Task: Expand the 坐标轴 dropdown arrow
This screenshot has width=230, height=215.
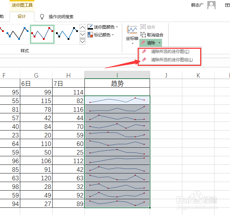Action: (x=133, y=43)
